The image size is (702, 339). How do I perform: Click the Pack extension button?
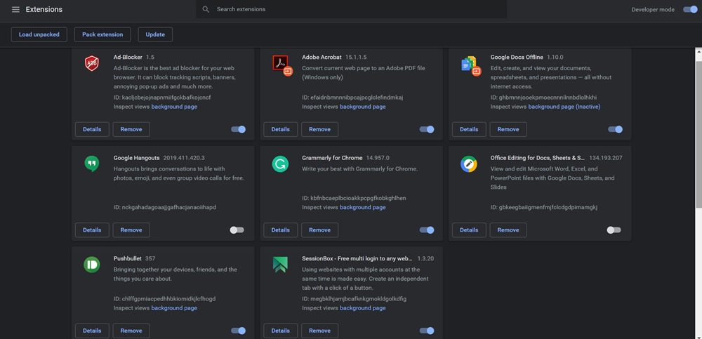click(x=102, y=34)
